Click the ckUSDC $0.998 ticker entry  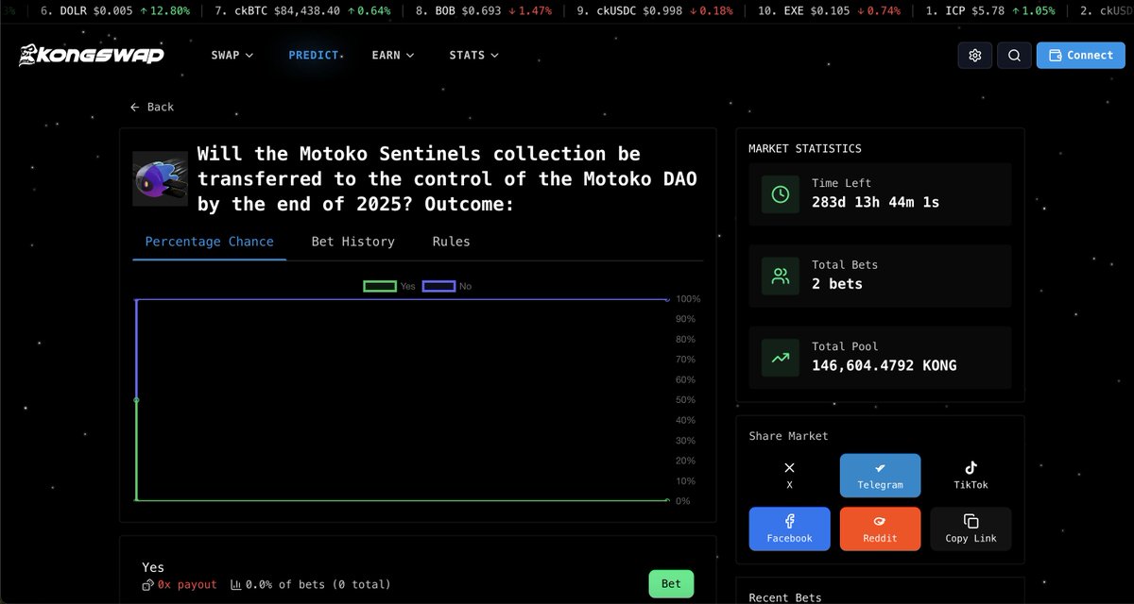point(654,11)
